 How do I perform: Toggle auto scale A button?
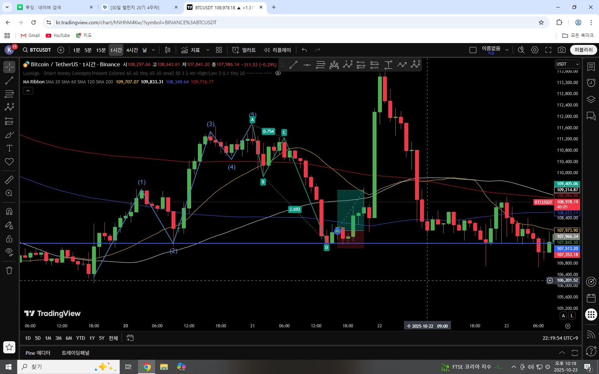point(563,316)
